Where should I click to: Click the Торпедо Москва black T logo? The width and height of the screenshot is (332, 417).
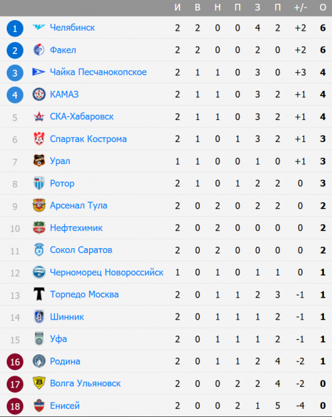39,294
